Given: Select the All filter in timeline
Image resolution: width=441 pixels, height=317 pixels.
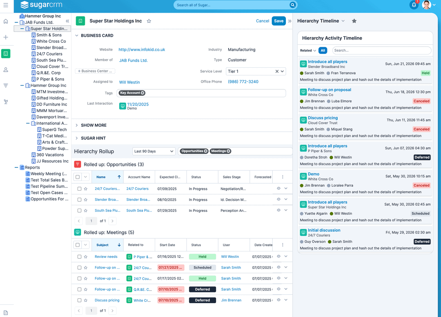Looking at the screenshot, I should click(323, 51).
